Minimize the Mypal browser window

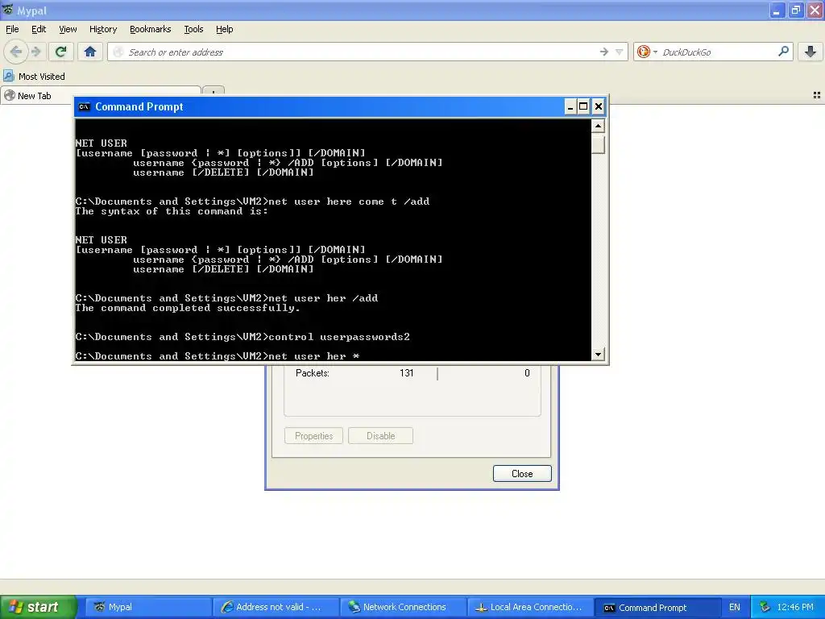tap(777, 10)
